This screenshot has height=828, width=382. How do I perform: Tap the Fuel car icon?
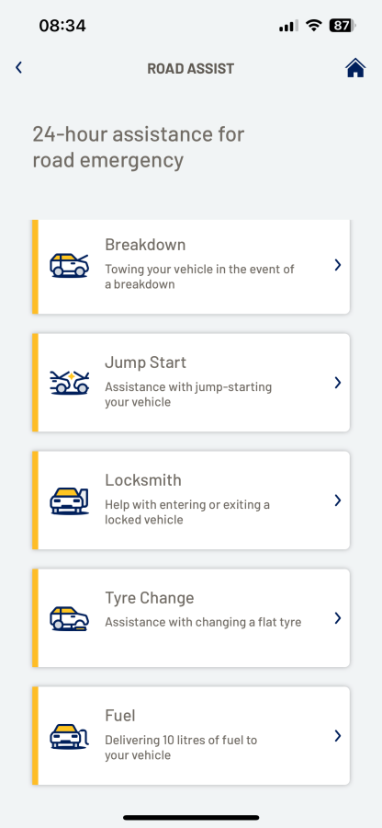(x=70, y=736)
